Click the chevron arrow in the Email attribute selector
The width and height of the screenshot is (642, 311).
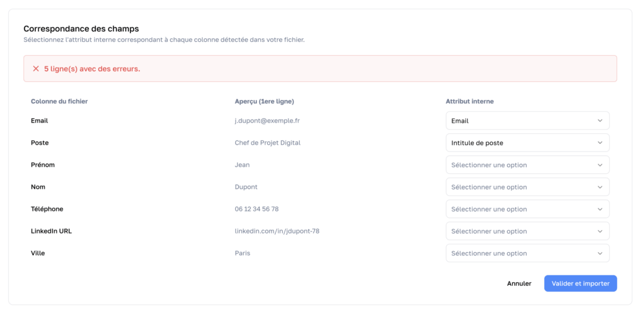pyautogui.click(x=600, y=121)
